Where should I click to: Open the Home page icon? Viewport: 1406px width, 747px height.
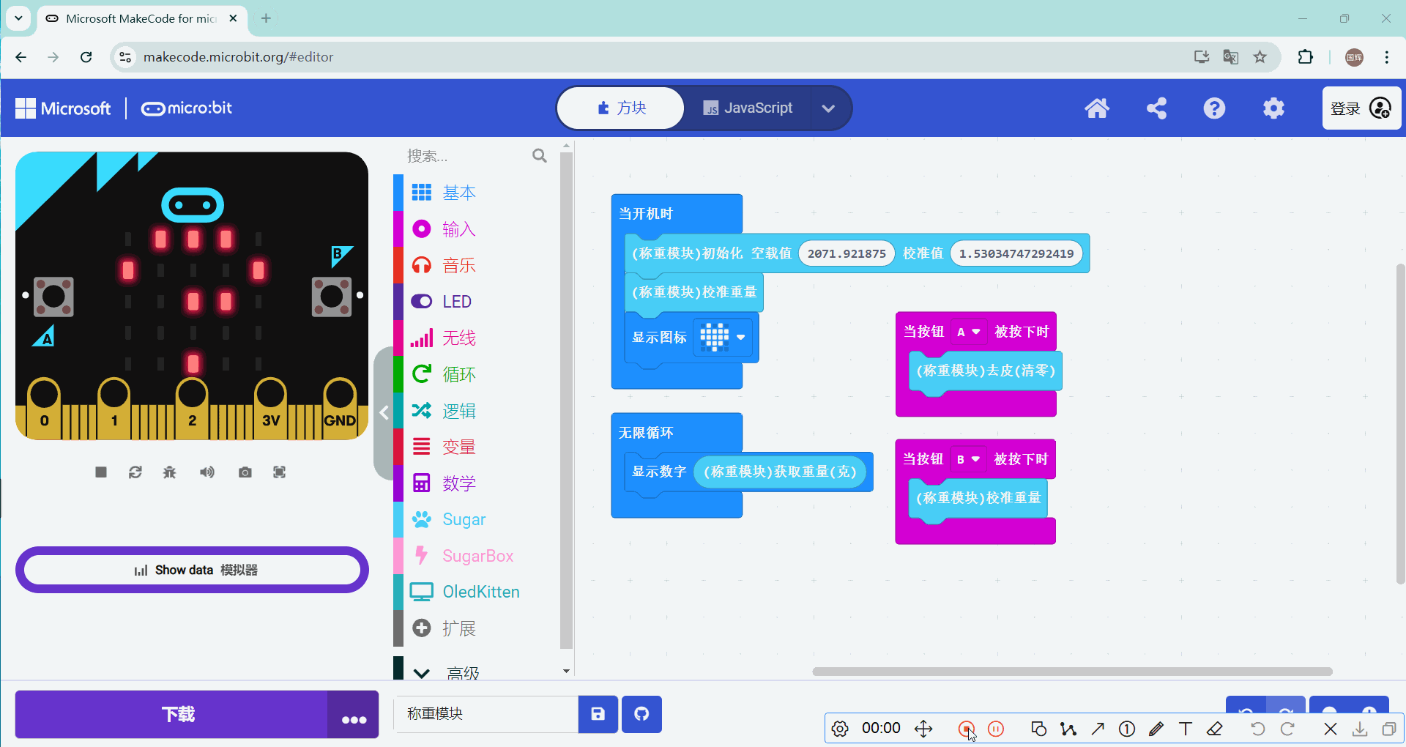(1096, 108)
